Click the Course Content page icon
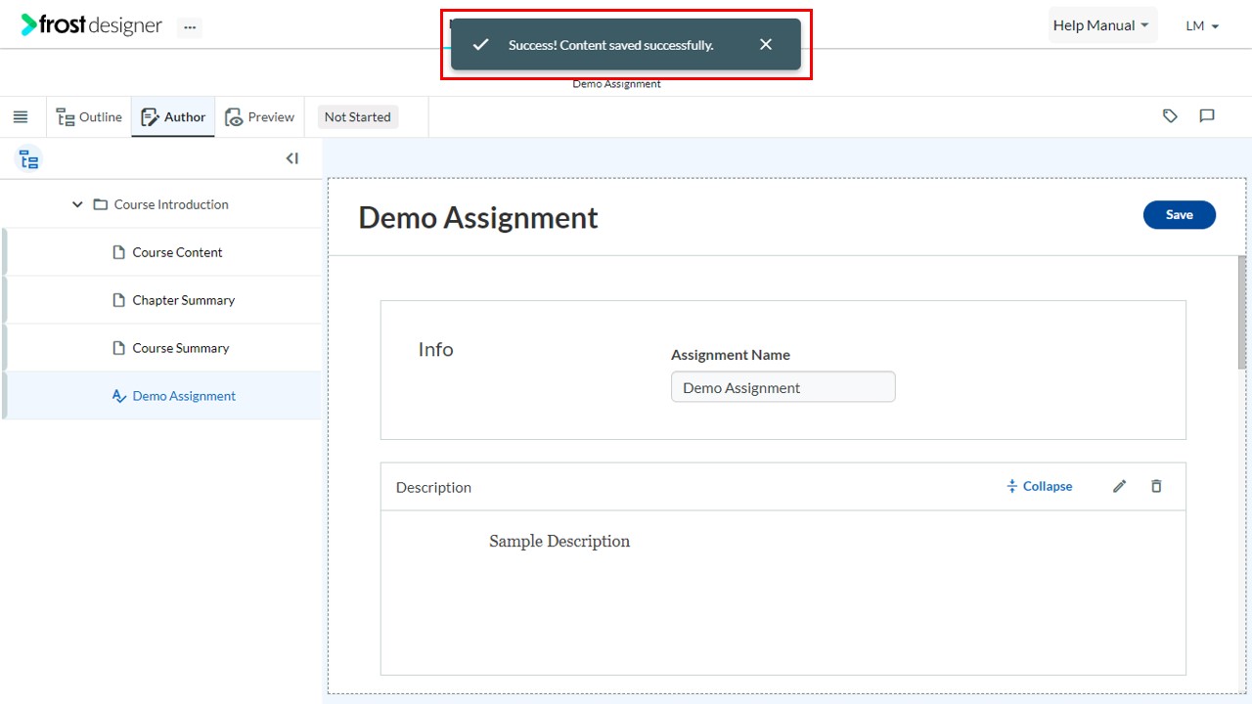The image size is (1252, 704). tap(119, 252)
